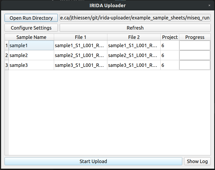Click File 1 cell for sample1

(x=80, y=45)
